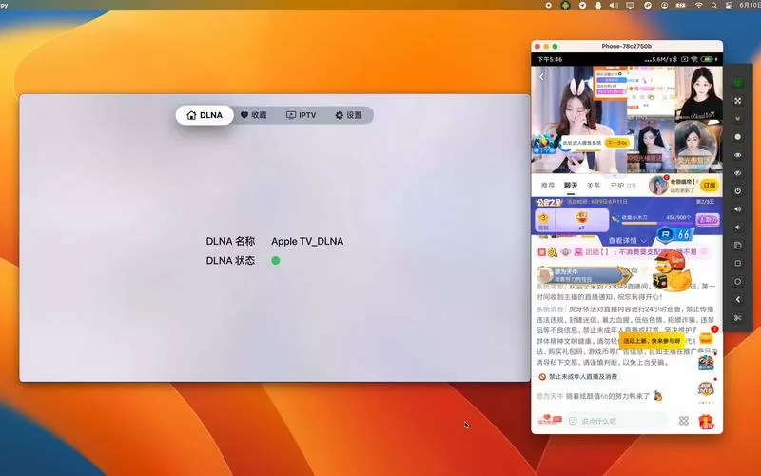Open the 推荐 tab in the phone app
This screenshot has width=761, height=476.
[x=548, y=186]
